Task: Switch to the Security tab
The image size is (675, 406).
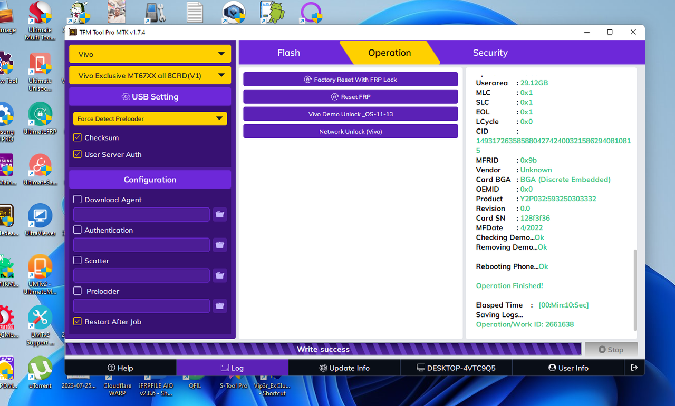Action: point(490,53)
